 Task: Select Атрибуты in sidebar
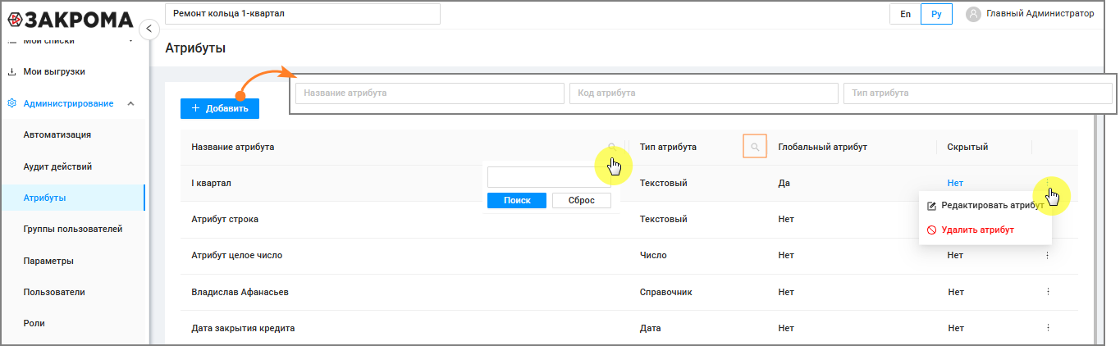[x=72, y=198]
